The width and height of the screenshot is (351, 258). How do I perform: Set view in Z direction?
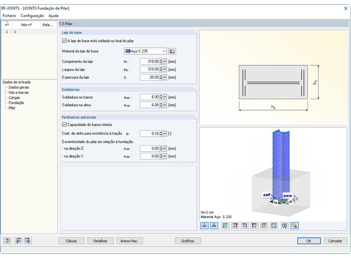264,226
